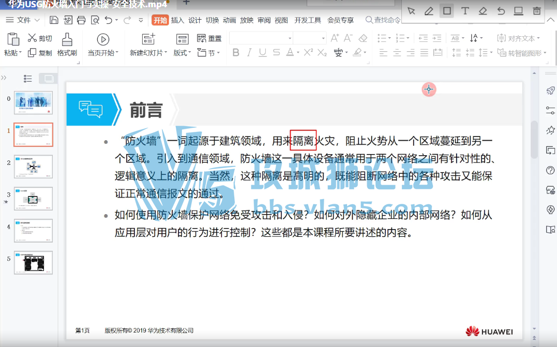Start slideshow from current page (当页开始)
This screenshot has width=557, height=347.
[x=103, y=45]
